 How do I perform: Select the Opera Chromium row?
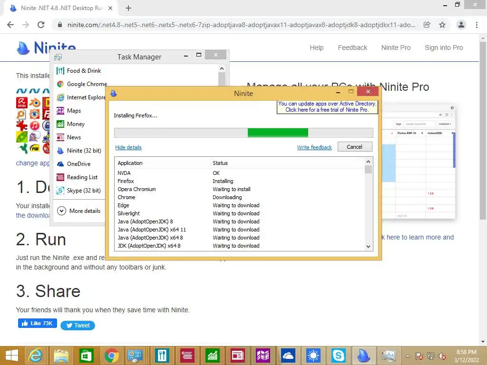click(240, 189)
